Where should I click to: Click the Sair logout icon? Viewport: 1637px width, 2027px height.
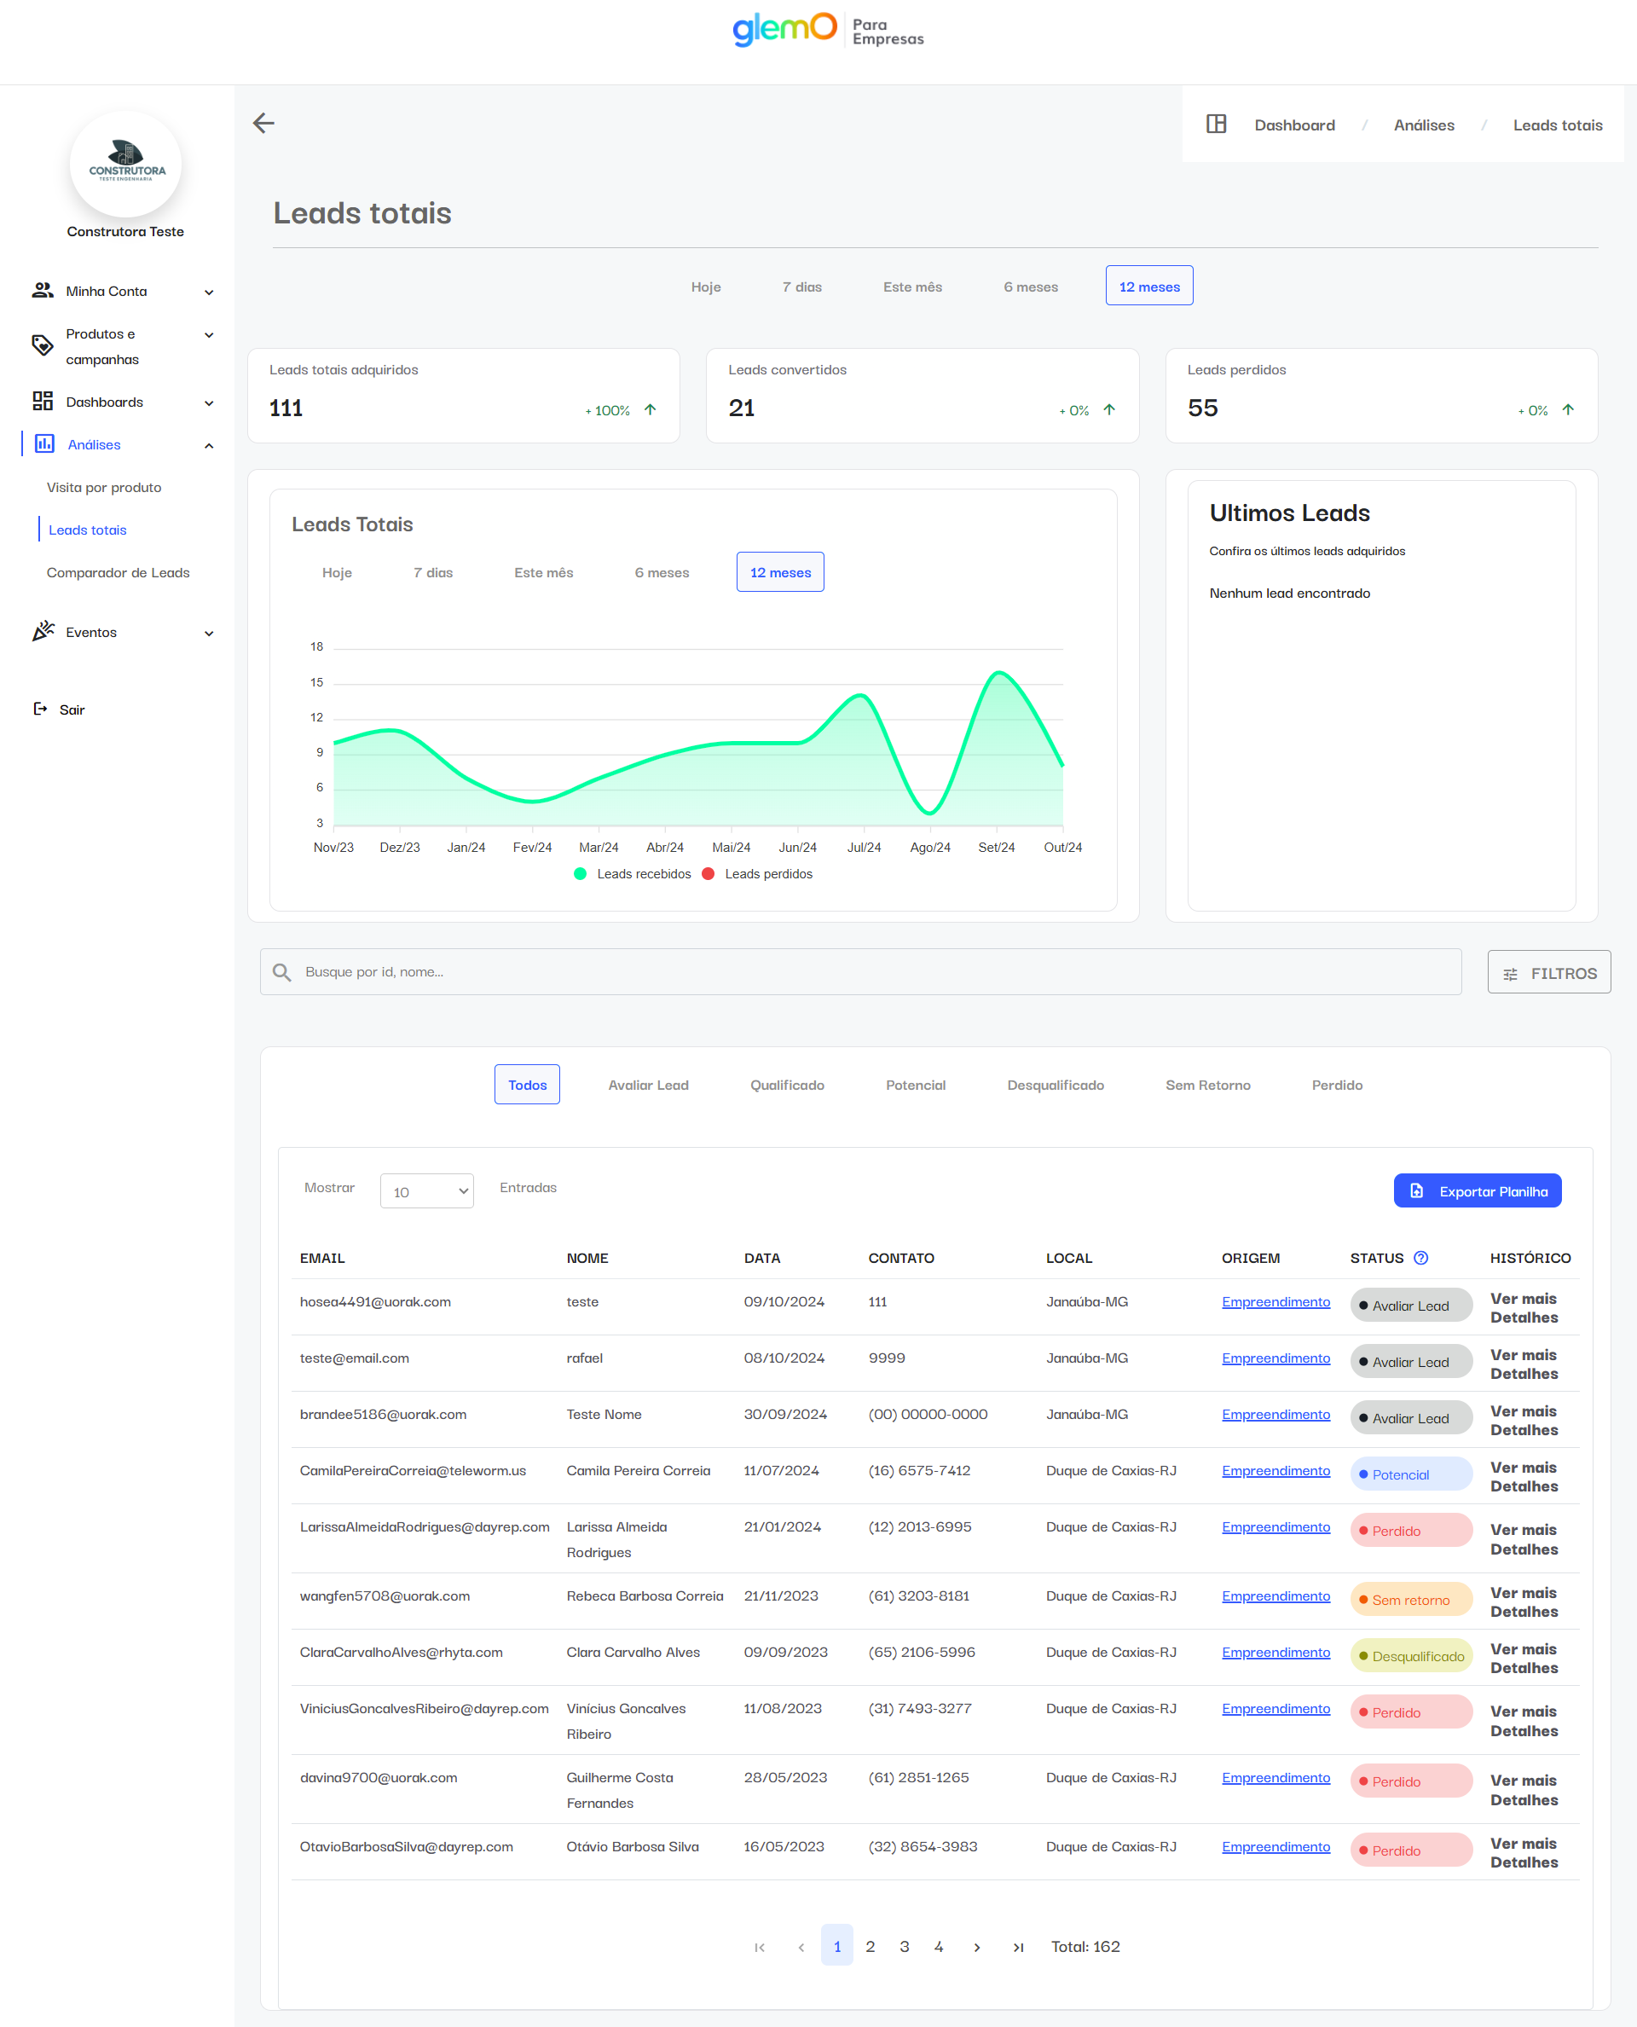41,709
